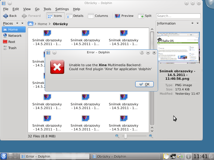This screenshot has height=160, width=214.
Task: Open Network in Places panel
Action: [x=14, y=36]
